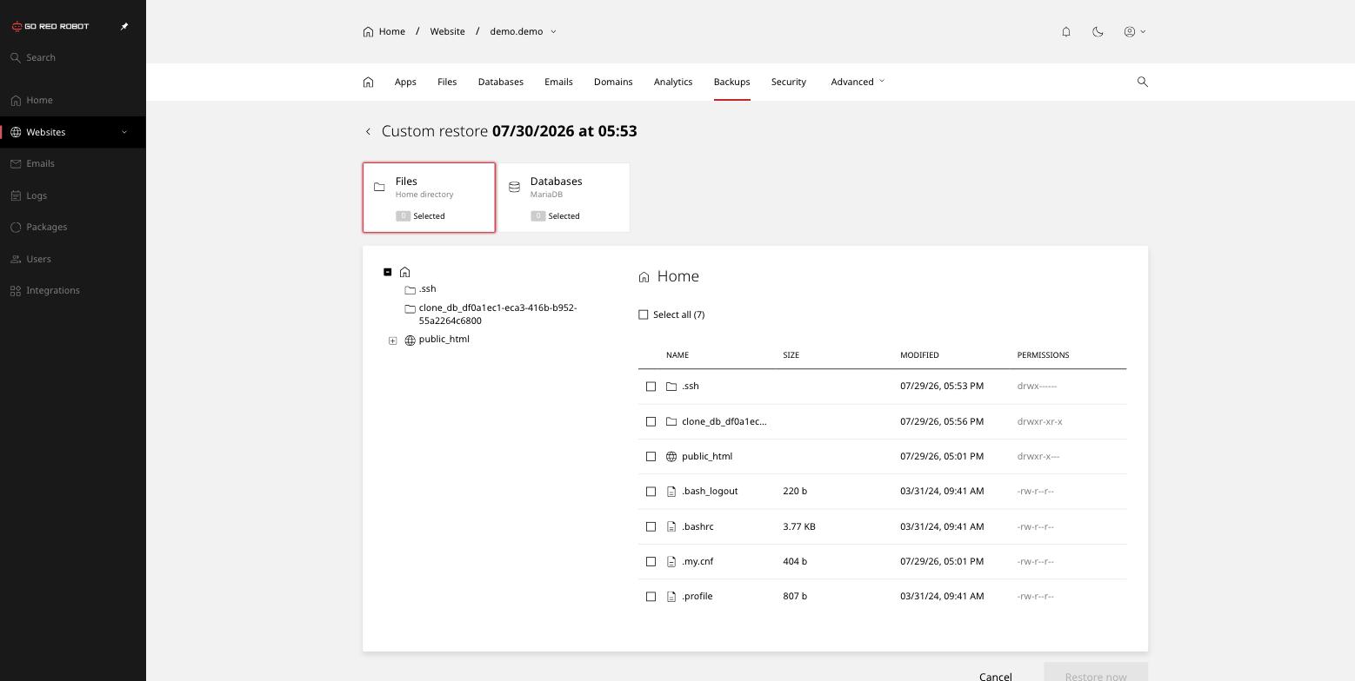
Task: Switch to the Backups tab
Action: click(x=731, y=82)
